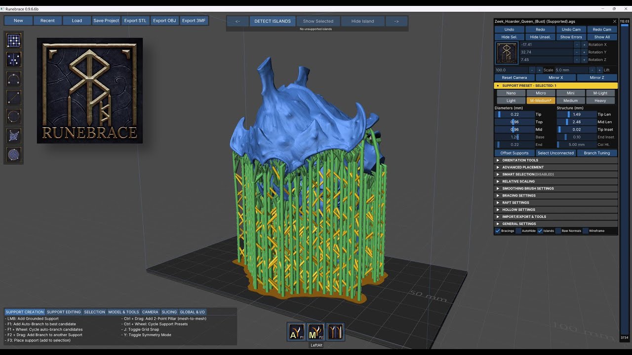This screenshot has height=355, width=632.
Task: Switch to the Camera tab
Action: tap(150, 312)
